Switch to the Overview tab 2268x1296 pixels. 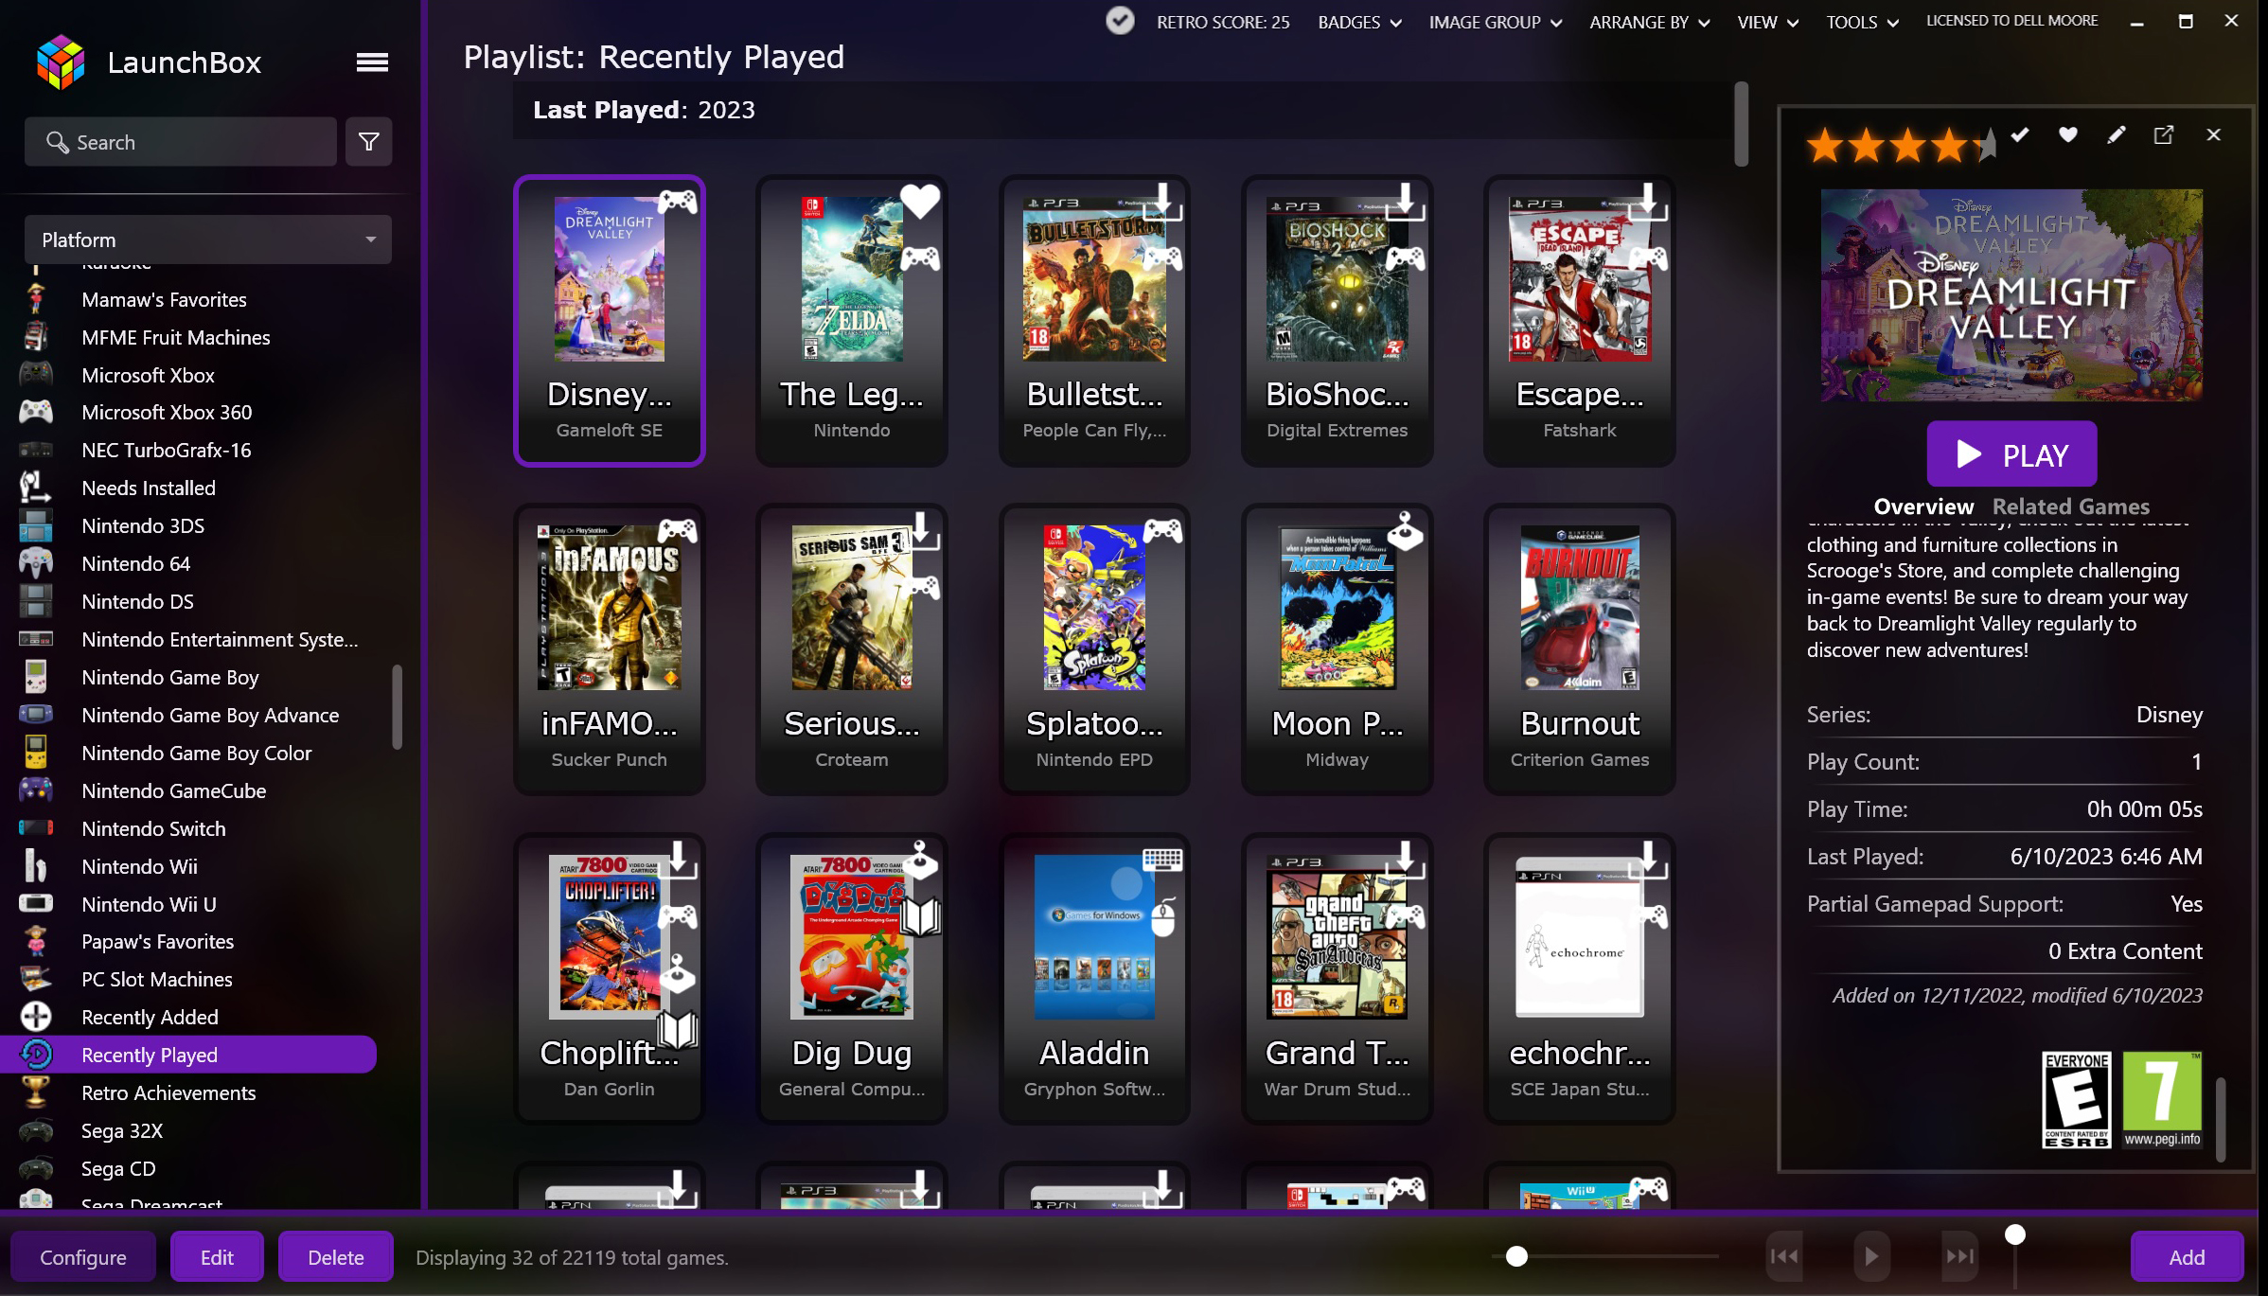pyautogui.click(x=1923, y=506)
